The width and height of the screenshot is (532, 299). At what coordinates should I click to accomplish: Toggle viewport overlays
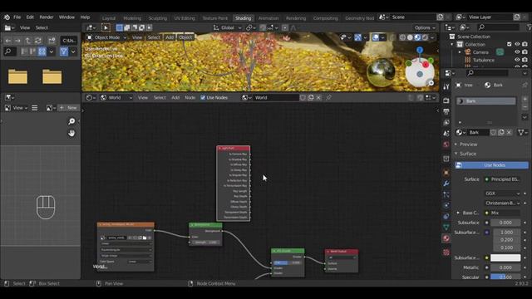pos(376,37)
